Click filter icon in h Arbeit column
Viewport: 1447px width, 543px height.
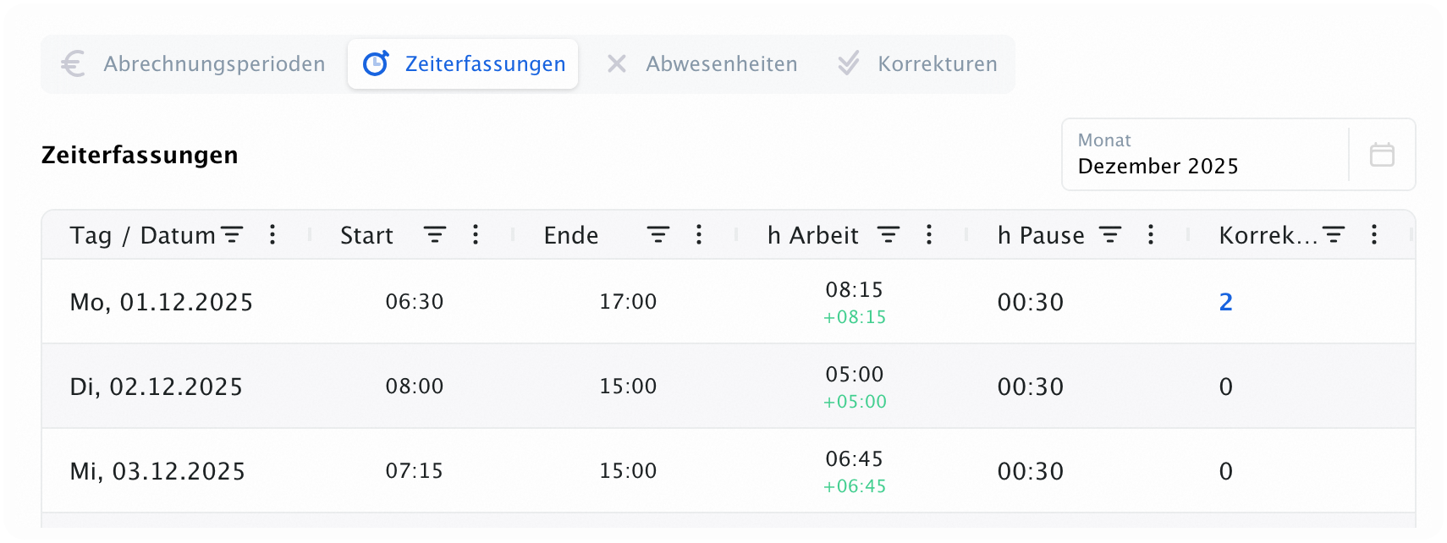tap(889, 234)
